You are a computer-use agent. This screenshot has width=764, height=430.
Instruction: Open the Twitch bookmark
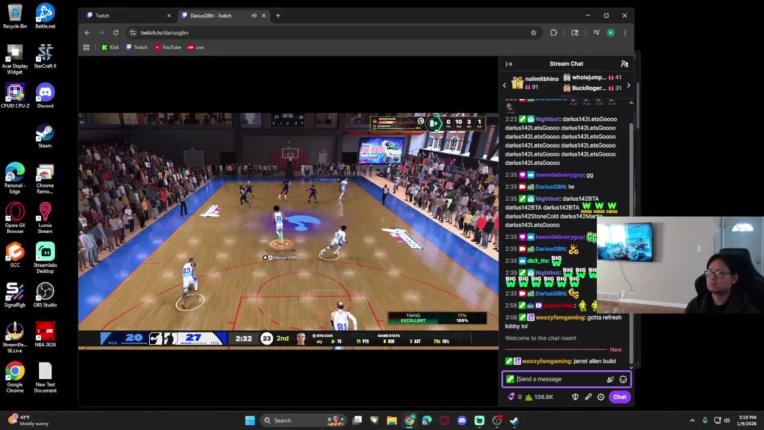pyautogui.click(x=137, y=47)
